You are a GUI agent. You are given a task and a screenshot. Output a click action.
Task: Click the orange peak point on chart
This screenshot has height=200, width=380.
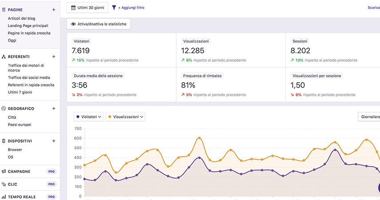click(x=199, y=138)
